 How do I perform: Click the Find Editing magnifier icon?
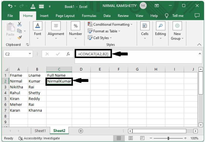coord(160,26)
